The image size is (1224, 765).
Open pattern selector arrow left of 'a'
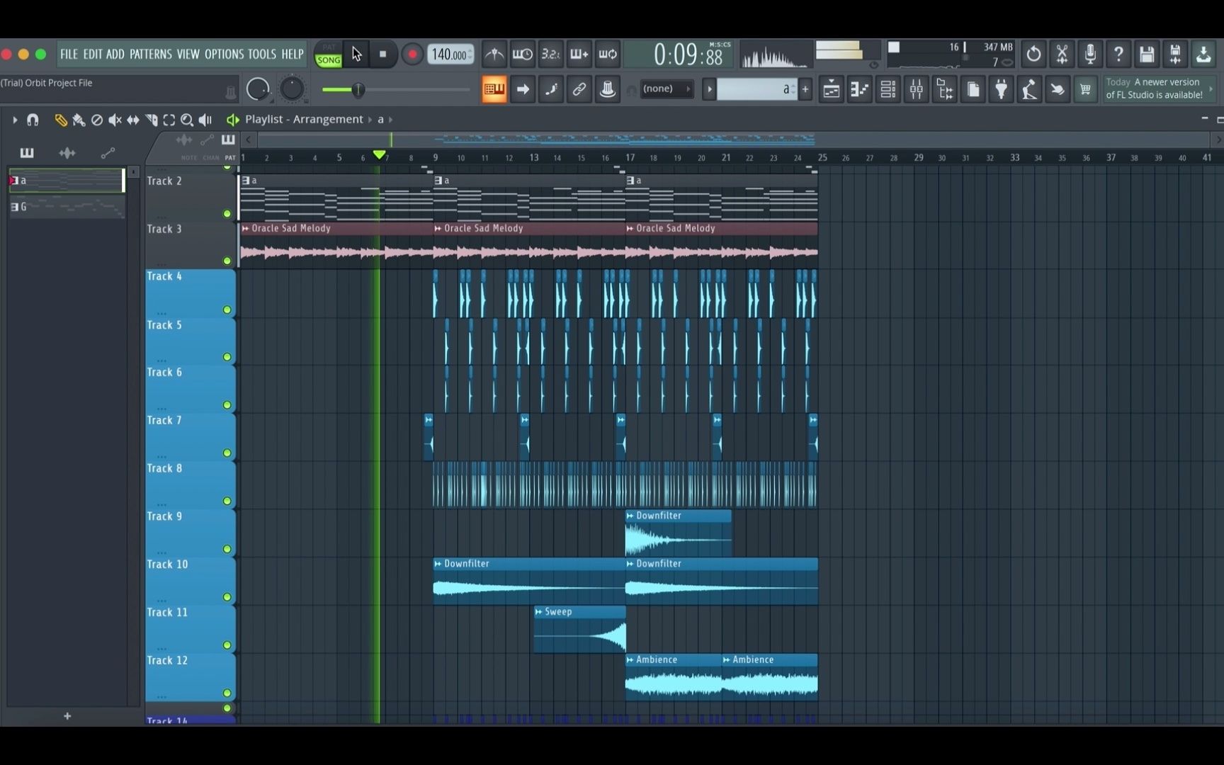pos(709,89)
